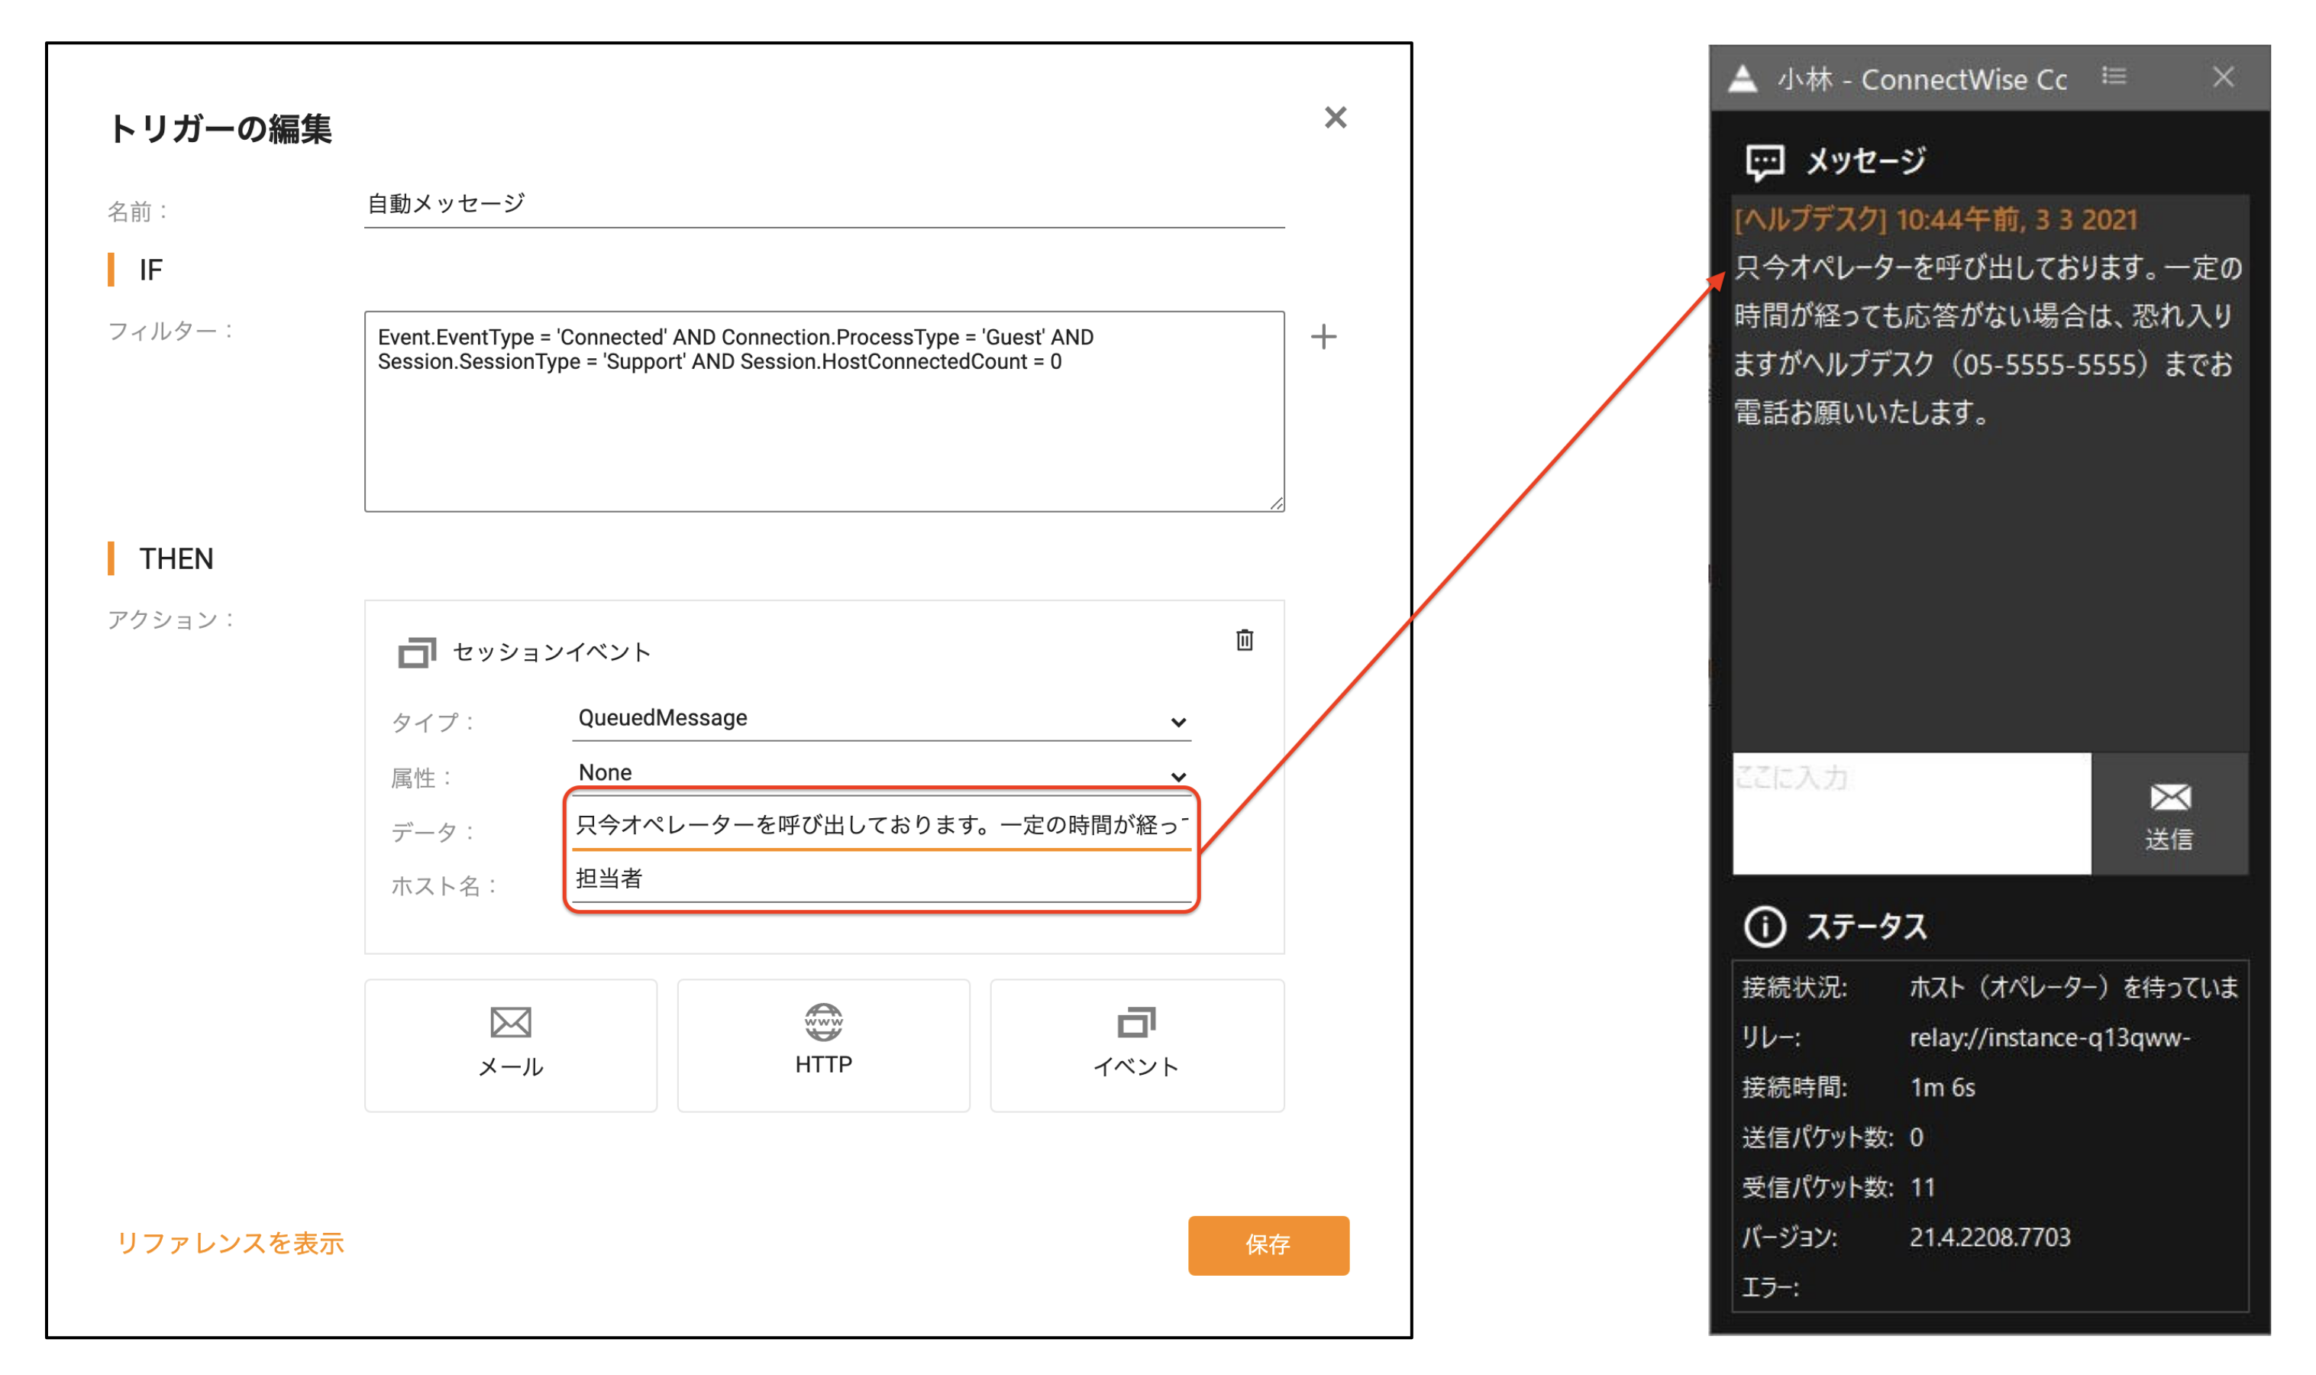Select the [ヘルプデスク] 10:44午前 message timestamp
This screenshot has height=1375, width=2316.
1936,219
